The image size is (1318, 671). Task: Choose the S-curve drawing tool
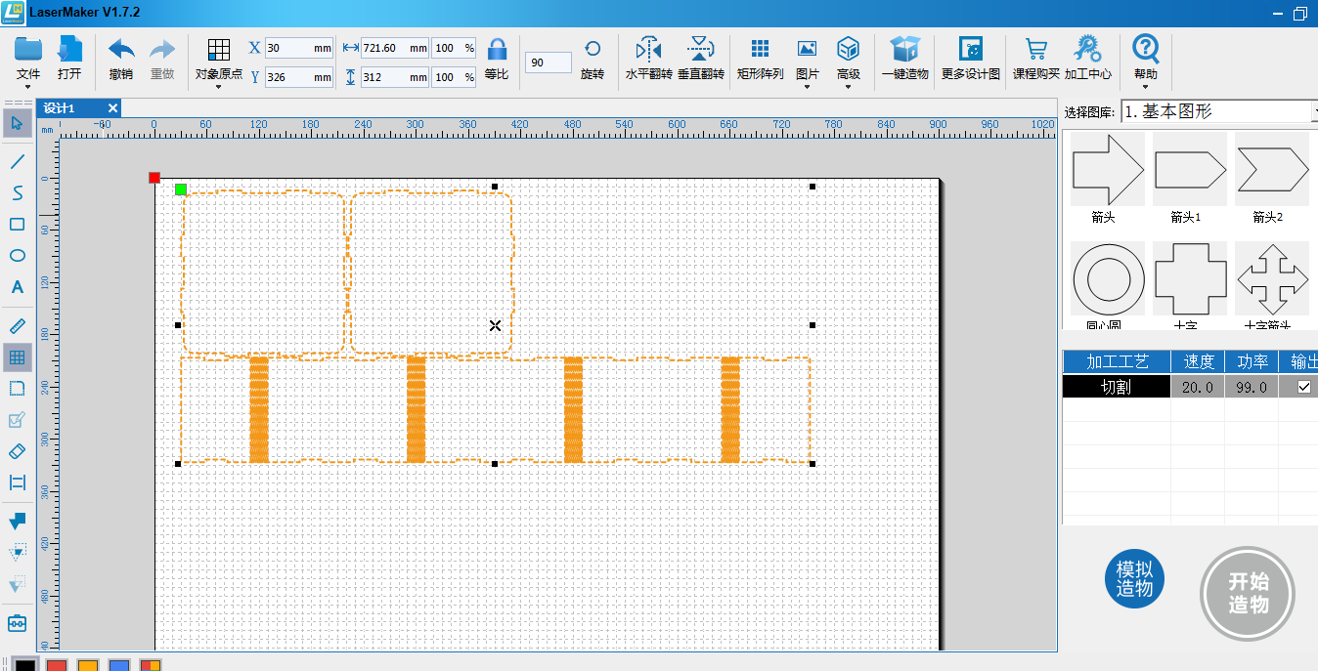tap(17, 192)
